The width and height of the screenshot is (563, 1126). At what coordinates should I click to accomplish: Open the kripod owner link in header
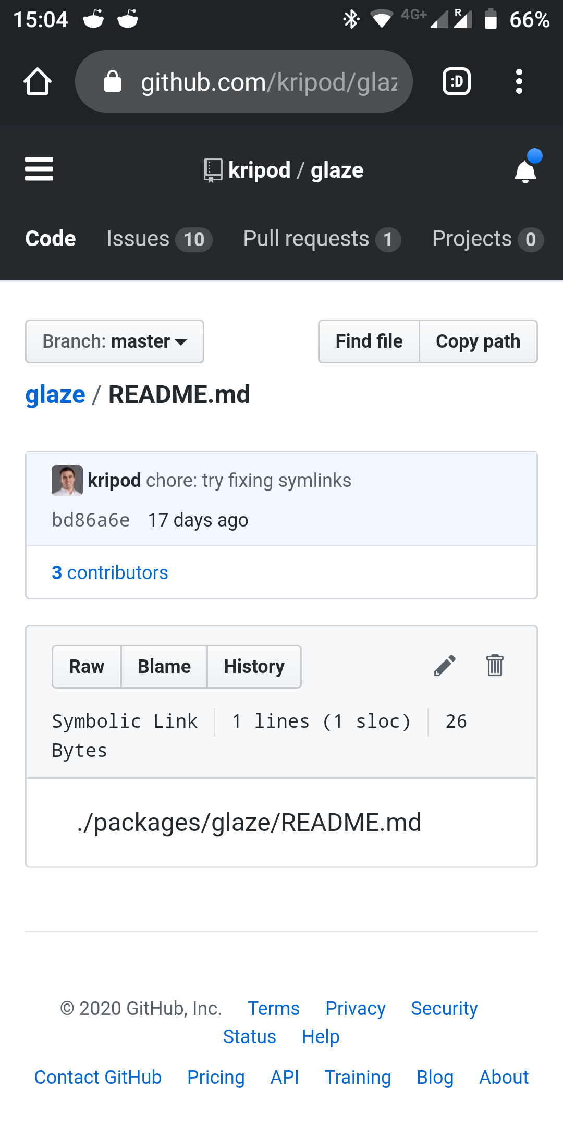pyautogui.click(x=259, y=170)
